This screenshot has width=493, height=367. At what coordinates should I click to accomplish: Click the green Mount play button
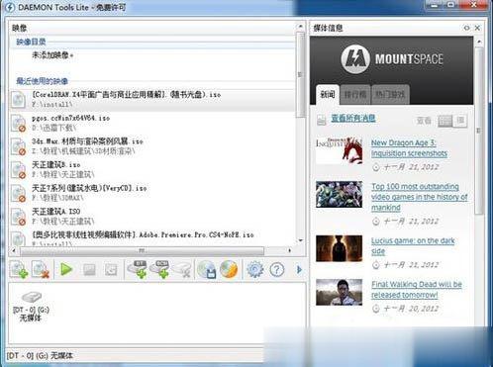point(66,269)
